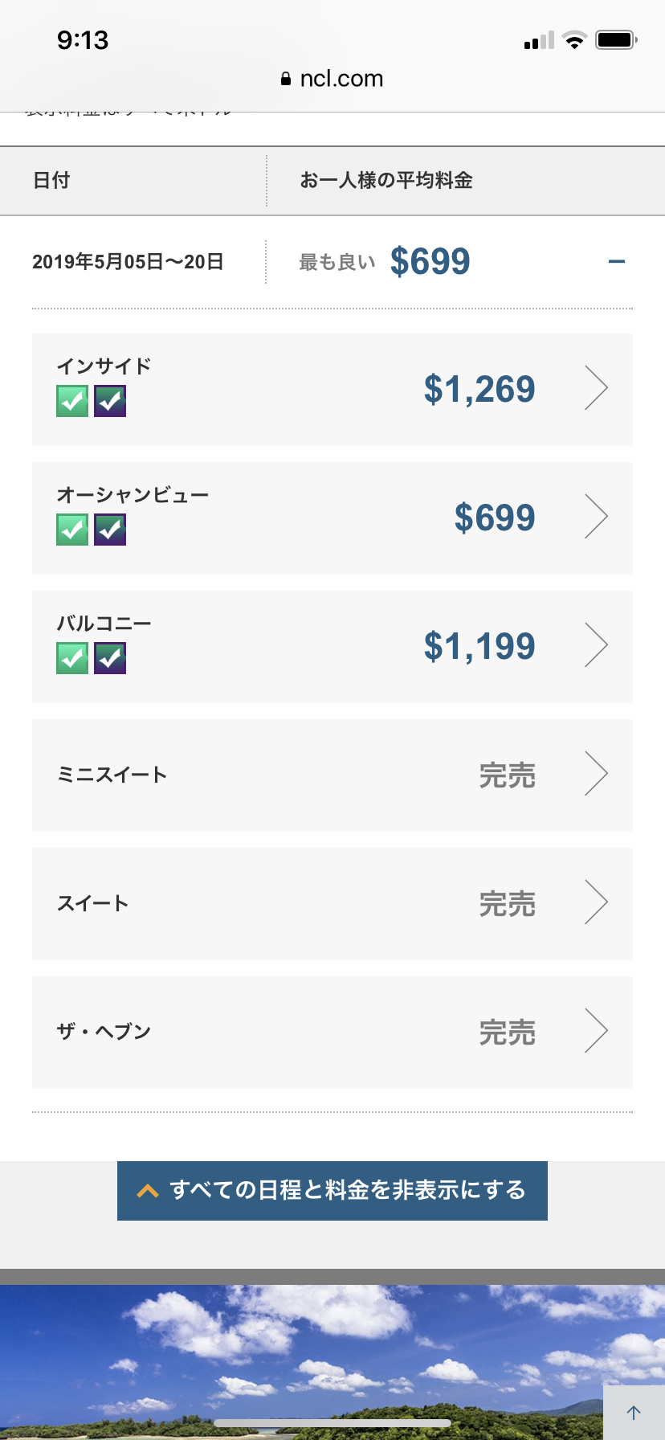Select the ザ・ヘブン category row
Screen dimensions: 665x1440
point(332,1033)
